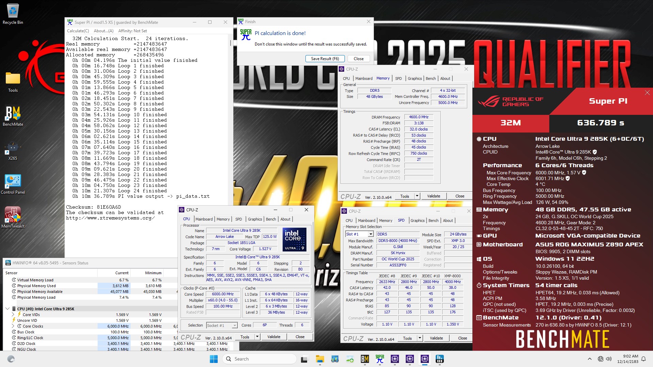Click Tools button in CPU-Z CPU window
The height and width of the screenshot is (367, 653).
(x=245, y=337)
